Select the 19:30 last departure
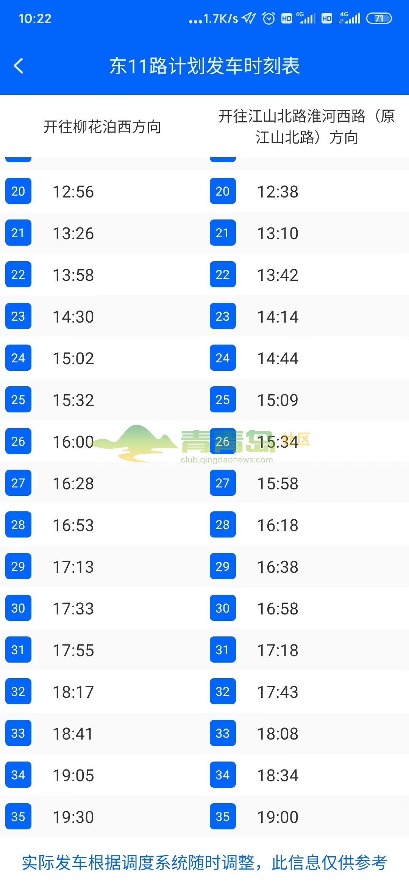The image size is (409, 887). click(x=73, y=817)
